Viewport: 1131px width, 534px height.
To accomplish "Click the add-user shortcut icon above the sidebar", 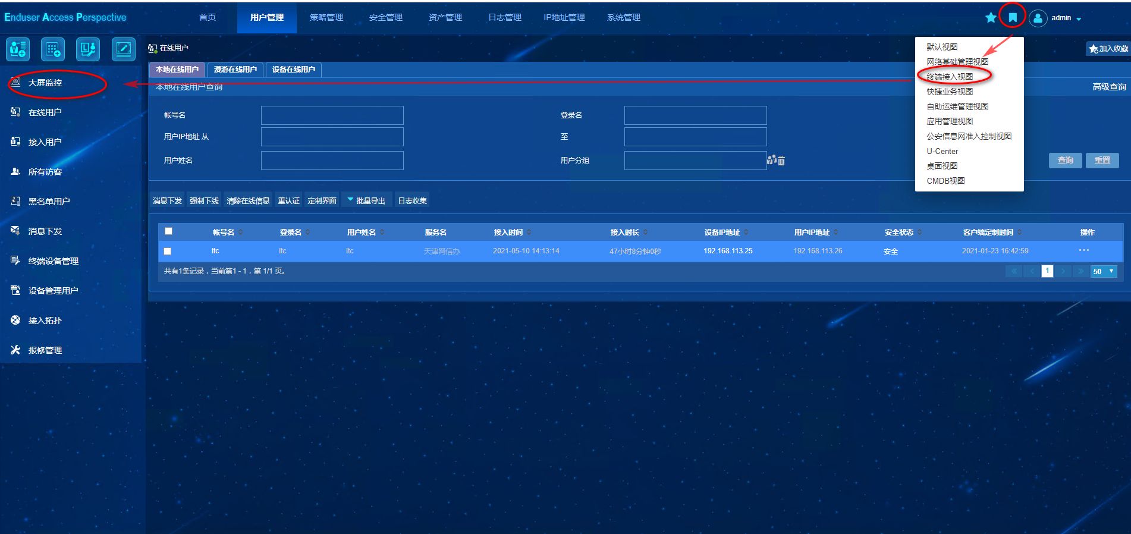I will [x=18, y=49].
